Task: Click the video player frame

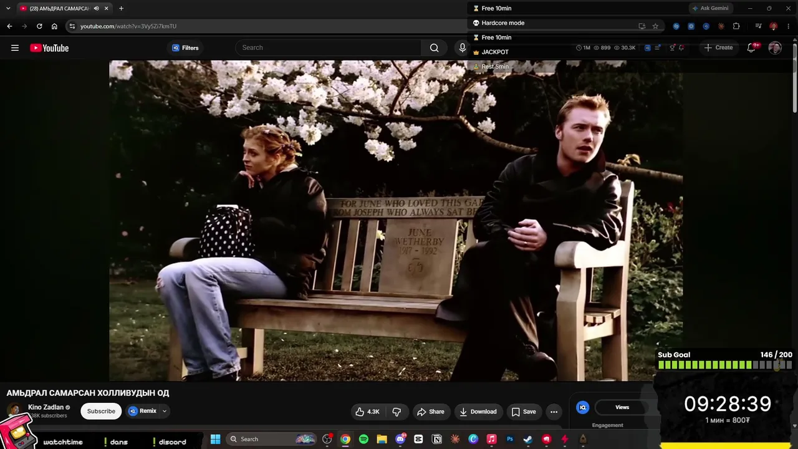Action: point(396,220)
